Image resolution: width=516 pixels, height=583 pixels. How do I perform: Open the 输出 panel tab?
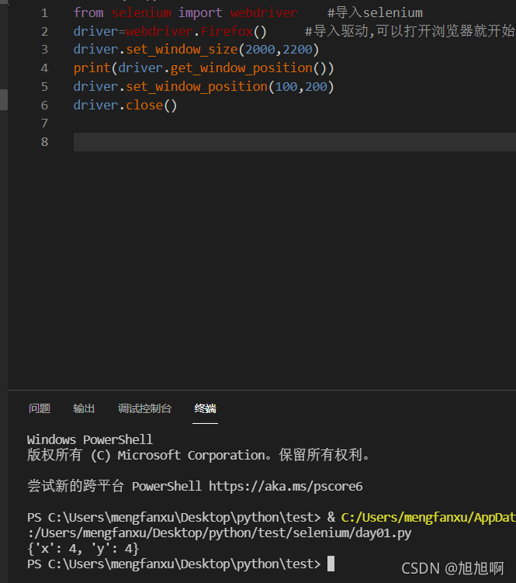(x=84, y=408)
